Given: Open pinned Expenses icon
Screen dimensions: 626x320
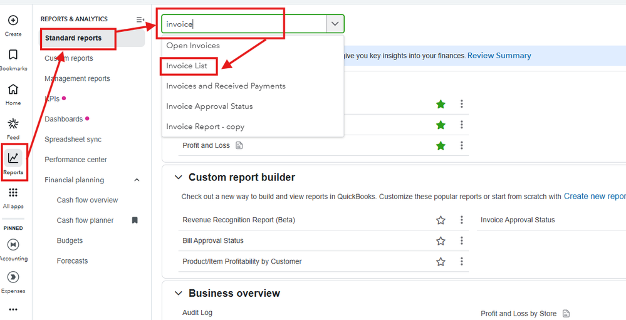Looking at the screenshot, I should [13, 277].
